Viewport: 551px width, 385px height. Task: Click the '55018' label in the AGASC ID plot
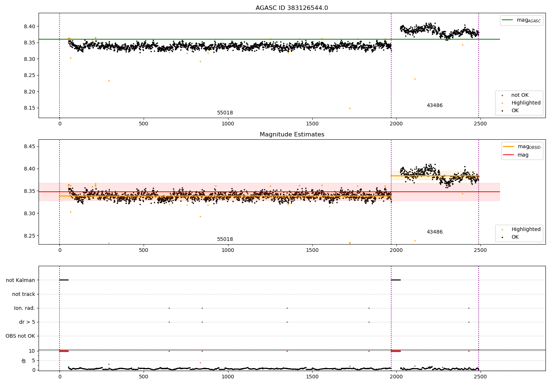pyautogui.click(x=225, y=113)
